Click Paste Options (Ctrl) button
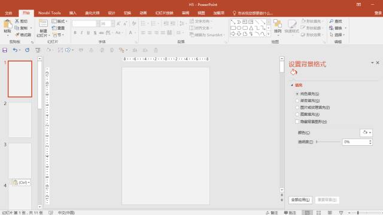The image size is (383, 215). (x=22, y=183)
